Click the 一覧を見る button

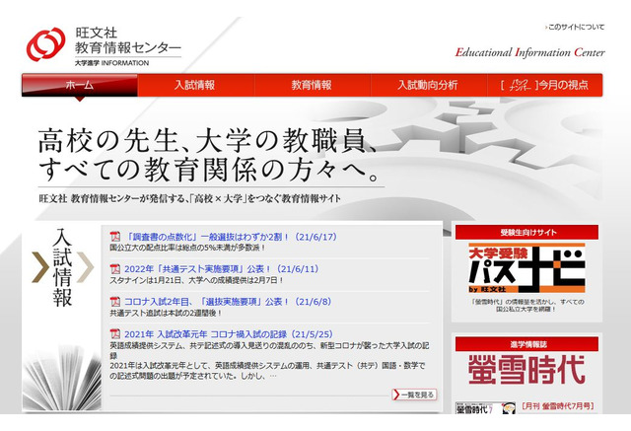click(413, 395)
